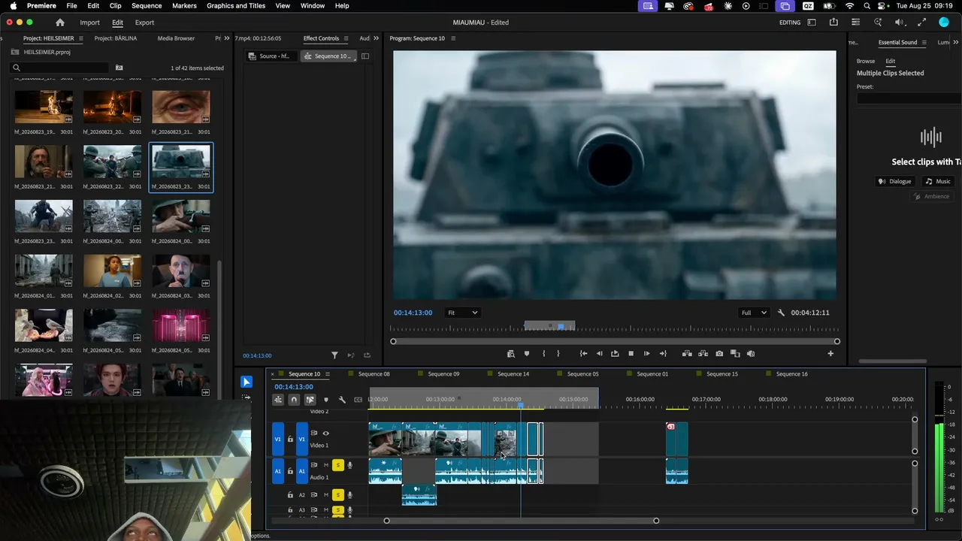The width and height of the screenshot is (962, 541).
Task: Open the Essential Sound panel menu
Action: pos(924,43)
